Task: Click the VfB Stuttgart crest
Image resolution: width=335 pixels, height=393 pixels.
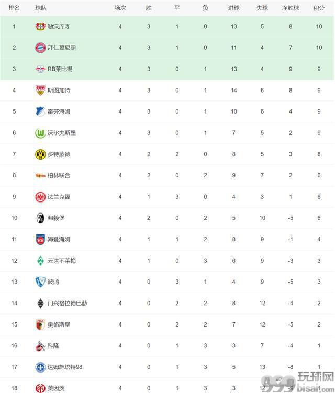Action: tap(40, 90)
